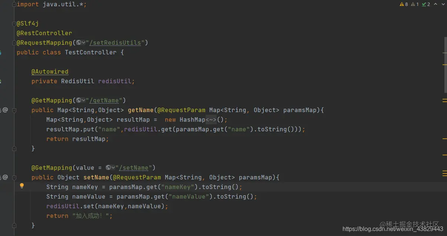Open the "/setName" mapping link

click(x=134, y=168)
